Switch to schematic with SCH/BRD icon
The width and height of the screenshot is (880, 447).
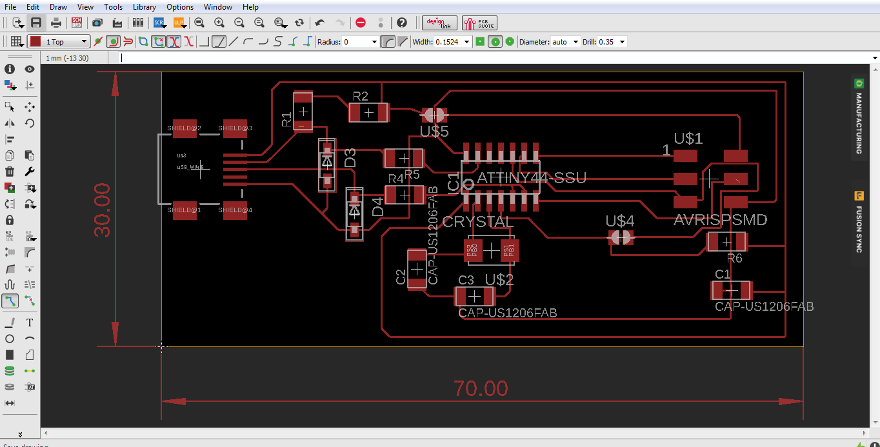point(77,23)
